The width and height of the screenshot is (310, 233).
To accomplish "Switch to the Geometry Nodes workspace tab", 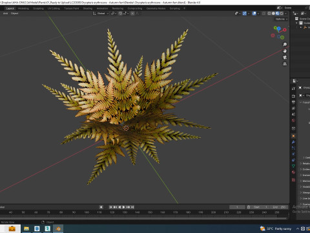I will pyautogui.click(x=156, y=8).
